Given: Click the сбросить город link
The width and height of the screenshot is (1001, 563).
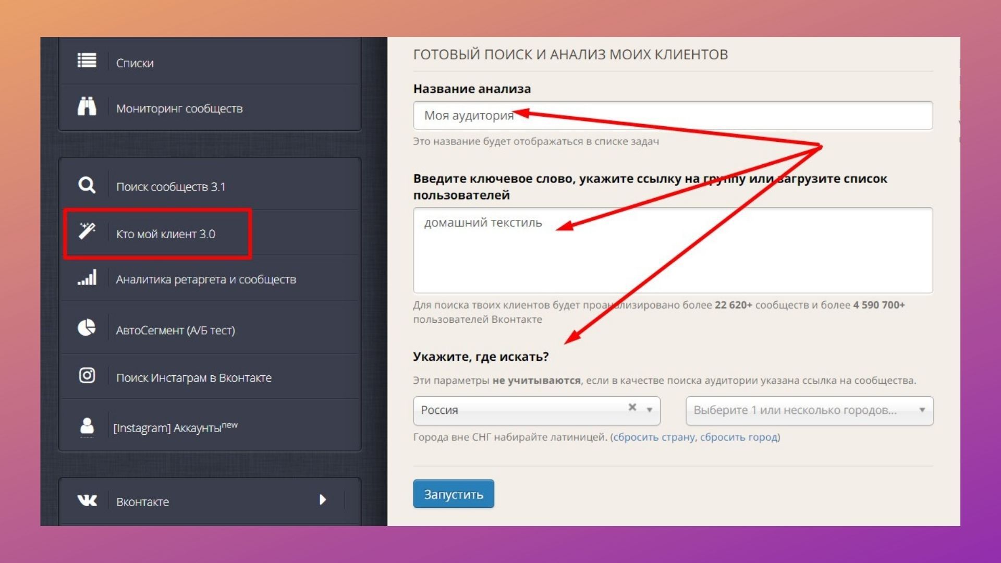Looking at the screenshot, I should coord(738,437).
